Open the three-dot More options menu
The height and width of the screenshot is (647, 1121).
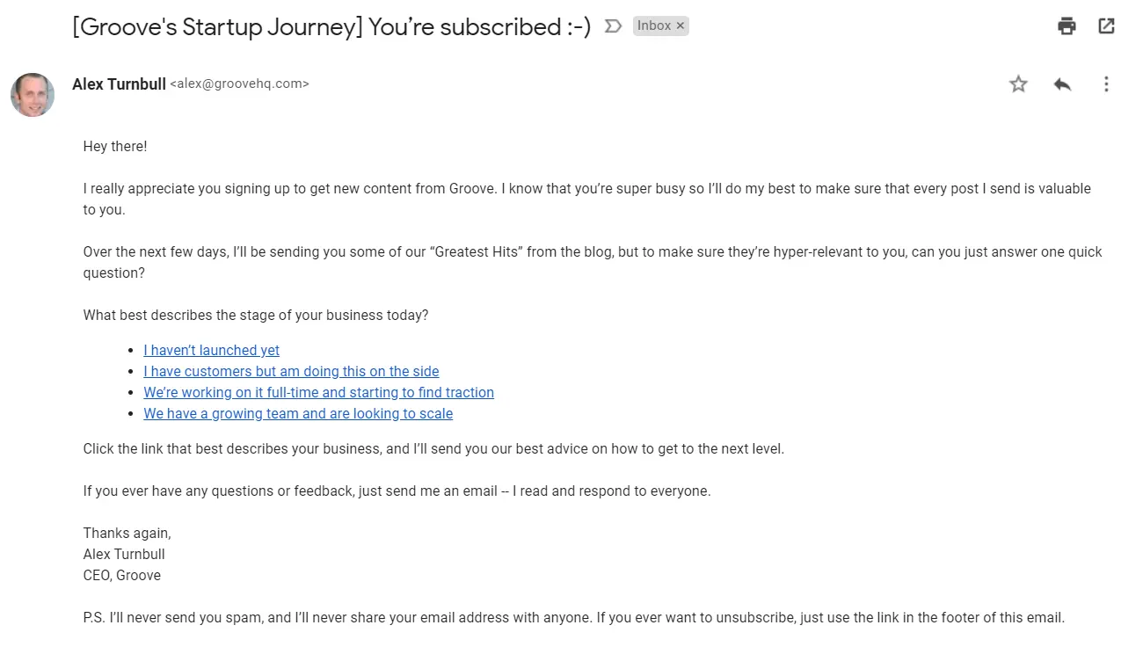pyautogui.click(x=1106, y=84)
